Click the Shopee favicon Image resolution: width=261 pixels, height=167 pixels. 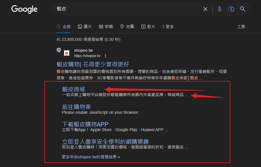67,53
